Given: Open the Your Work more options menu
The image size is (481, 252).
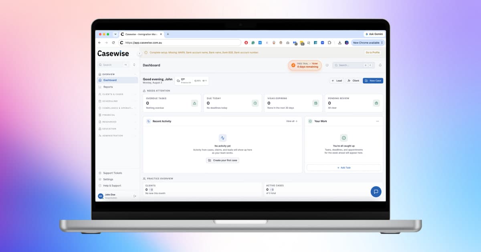Looking at the screenshot, I should (x=377, y=121).
